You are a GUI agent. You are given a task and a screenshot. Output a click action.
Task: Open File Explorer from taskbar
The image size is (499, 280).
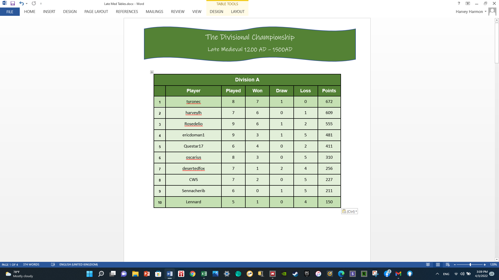(x=135, y=274)
